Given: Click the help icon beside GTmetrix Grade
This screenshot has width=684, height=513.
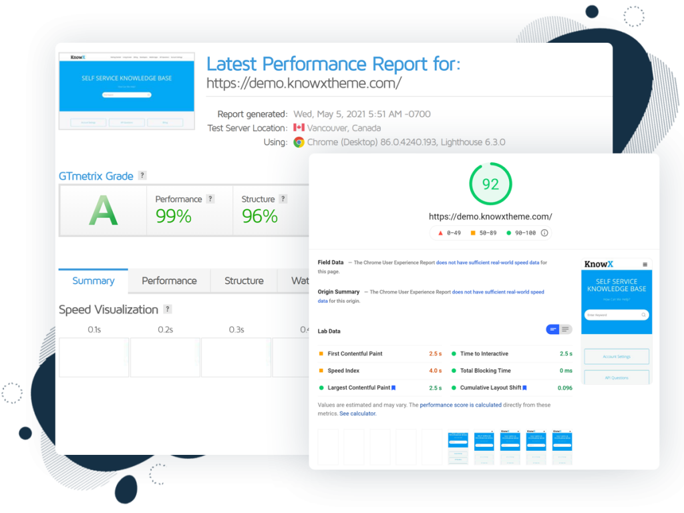Looking at the screenshot, I should click(x=142, y=176).
